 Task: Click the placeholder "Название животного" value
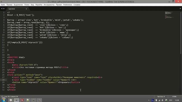74,77
